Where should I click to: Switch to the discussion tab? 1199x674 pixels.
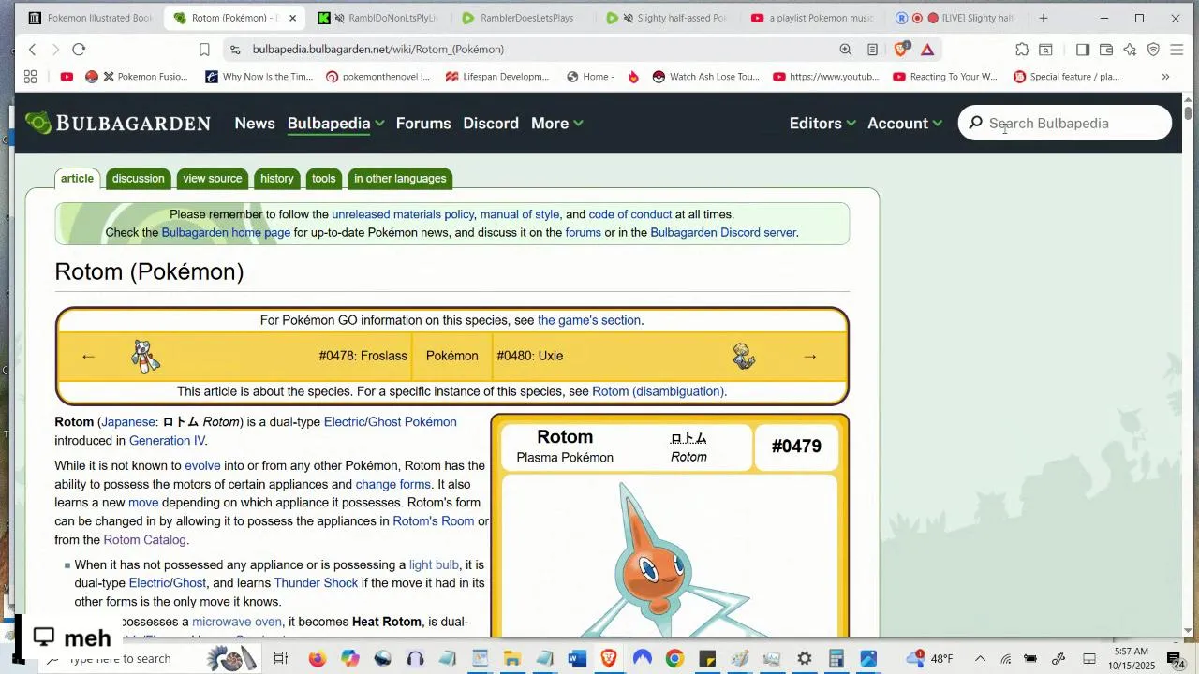coord(138,179)
